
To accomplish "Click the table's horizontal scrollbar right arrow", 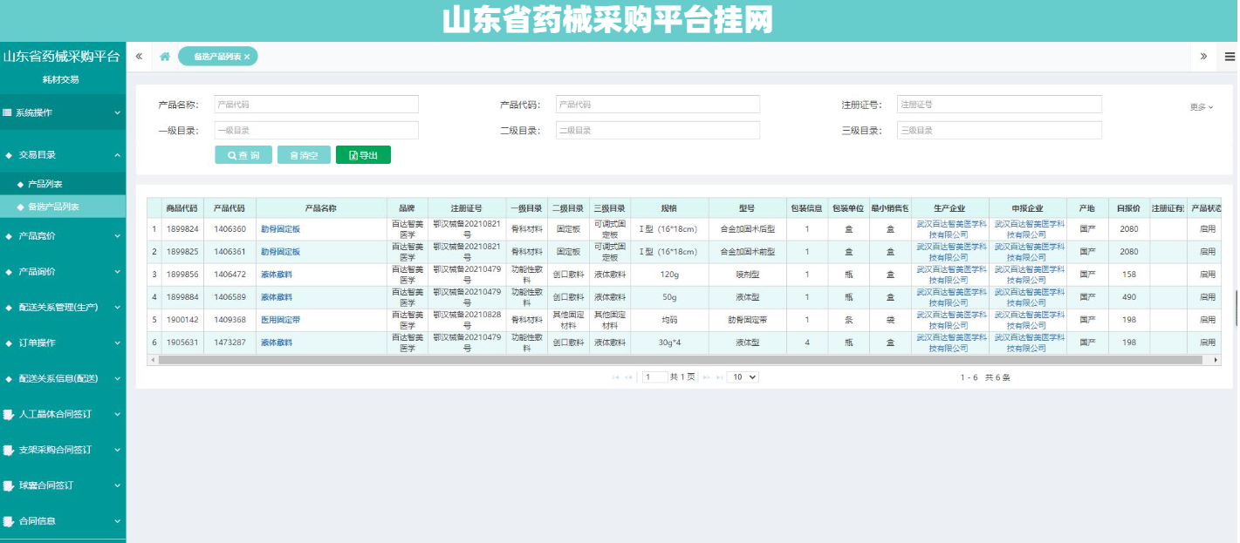I will (1216, 359).
